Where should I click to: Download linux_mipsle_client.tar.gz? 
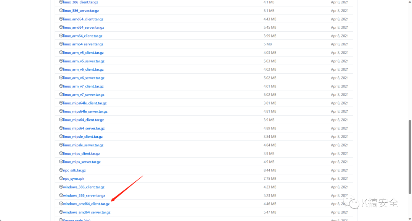(x=83, y=137)
